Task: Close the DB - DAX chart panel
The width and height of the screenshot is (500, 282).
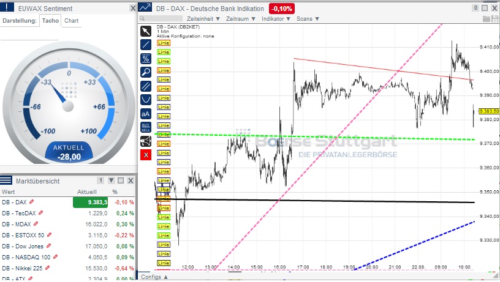Action: pyautogui.click(x=494, y=8)
